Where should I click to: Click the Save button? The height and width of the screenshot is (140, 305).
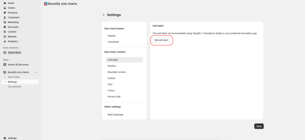pos(259,126)
